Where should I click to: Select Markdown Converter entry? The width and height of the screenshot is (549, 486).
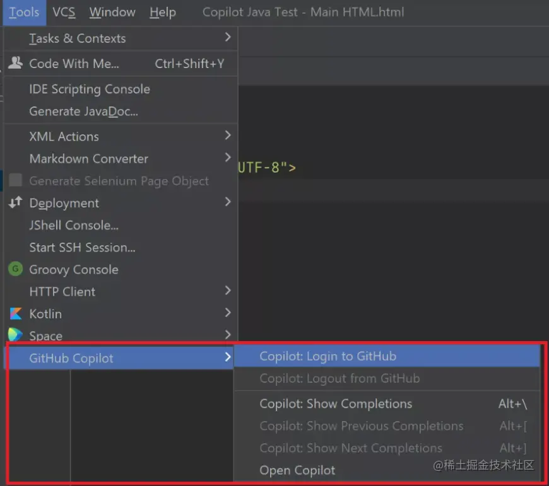[x=121, y=159]
